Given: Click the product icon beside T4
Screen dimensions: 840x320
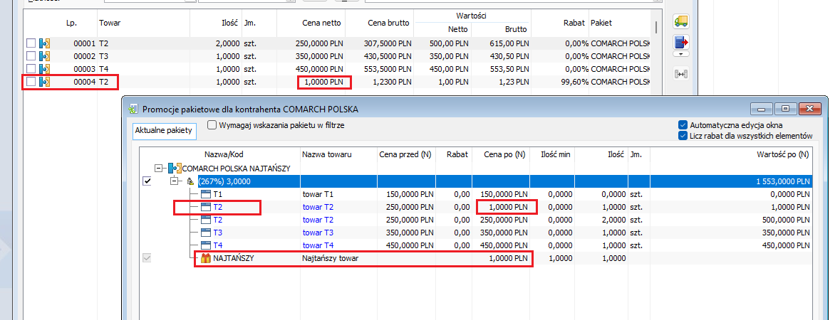Looking at the screenshot, I should click(206, 246).
